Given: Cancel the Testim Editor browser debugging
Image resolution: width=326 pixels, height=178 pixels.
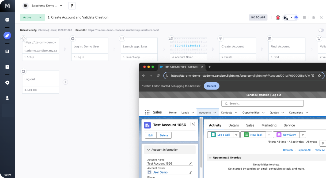Looking at the screenshot, I should pos(211,86).
